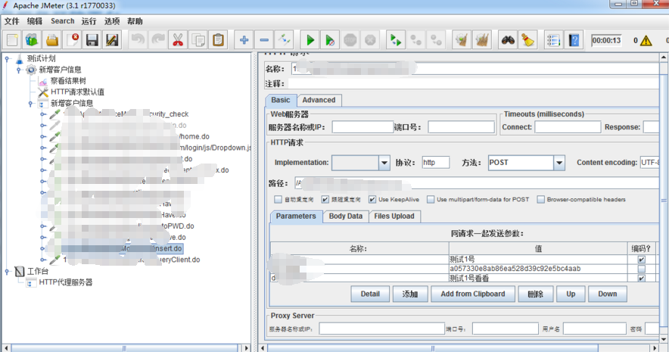The image size is (669, 352).
Task: Click Add from Clipboard button
Action: point(473,294)
